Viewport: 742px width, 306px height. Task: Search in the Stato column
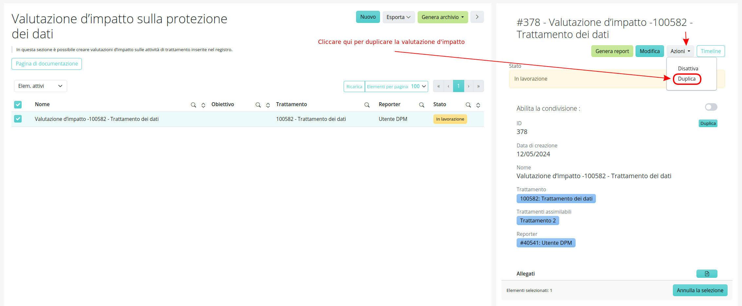[x=468, y=105]
